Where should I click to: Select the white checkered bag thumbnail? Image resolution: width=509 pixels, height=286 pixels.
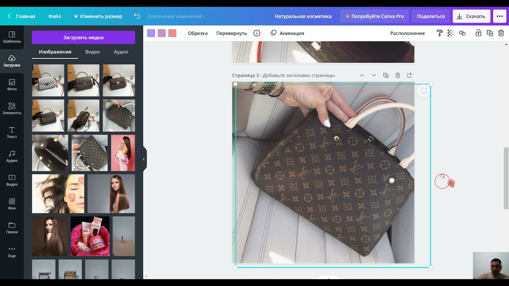coord(48,80)
